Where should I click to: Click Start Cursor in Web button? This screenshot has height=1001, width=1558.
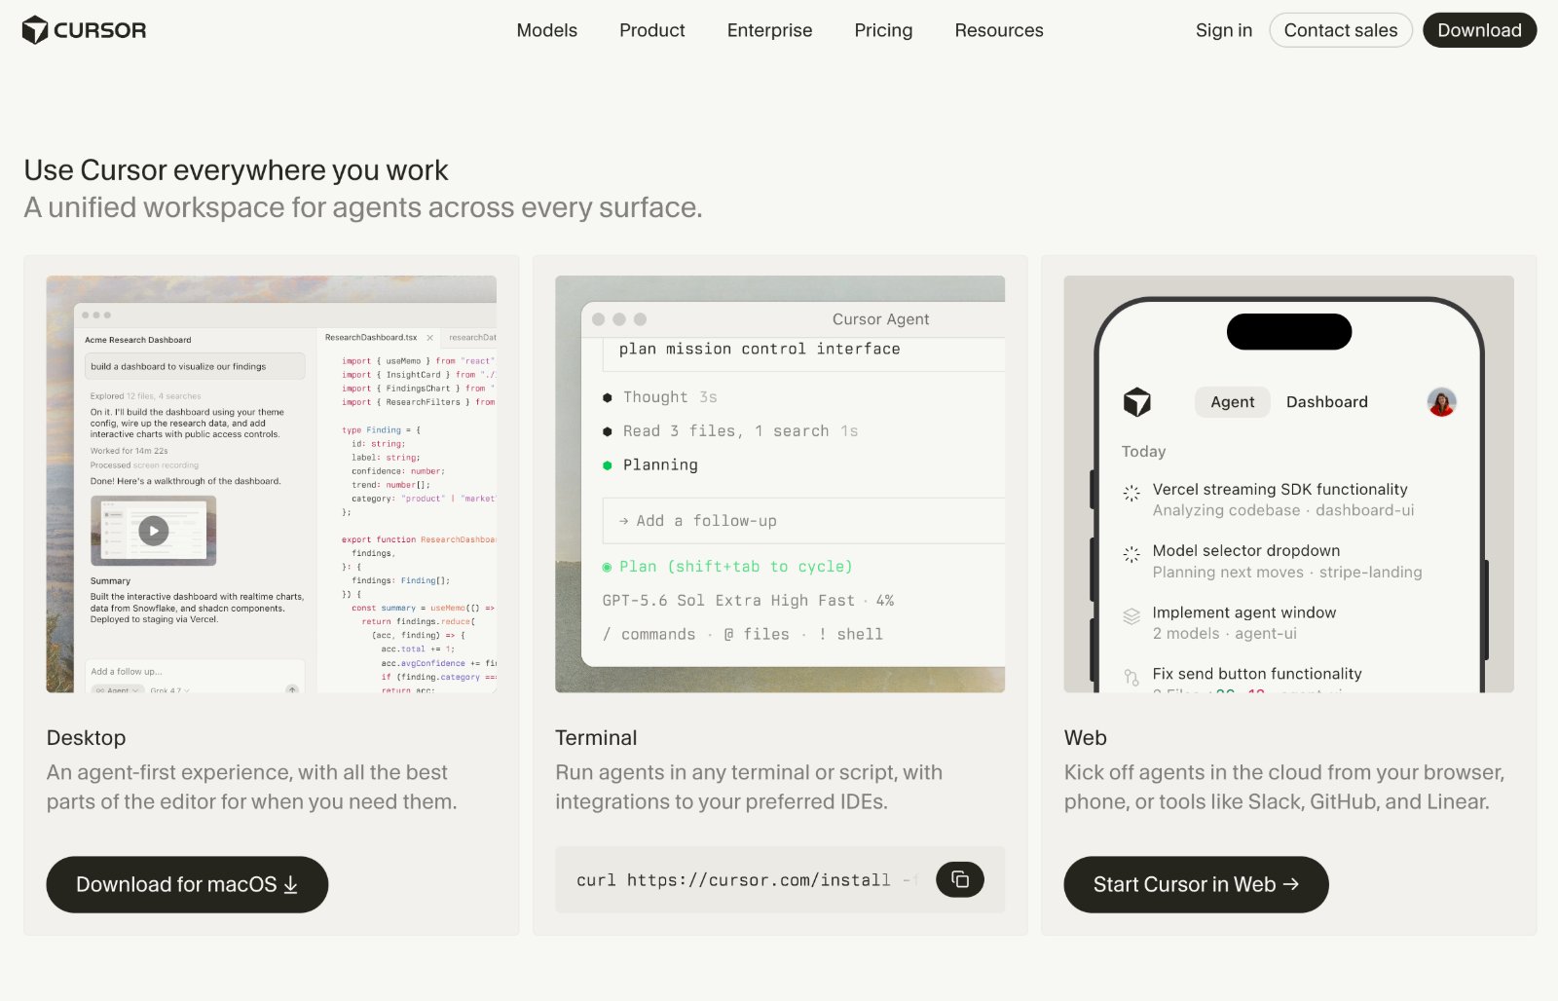1196,884
